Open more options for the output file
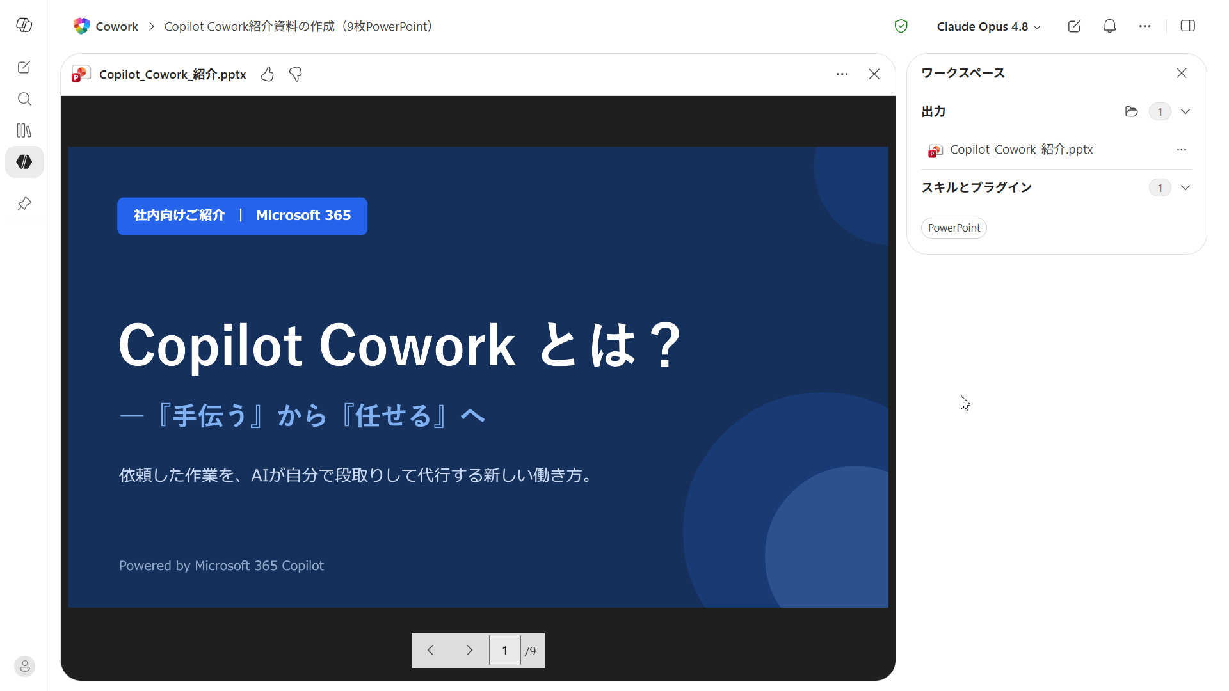This screenshot has width=1229, height=691. point(1181,150)
